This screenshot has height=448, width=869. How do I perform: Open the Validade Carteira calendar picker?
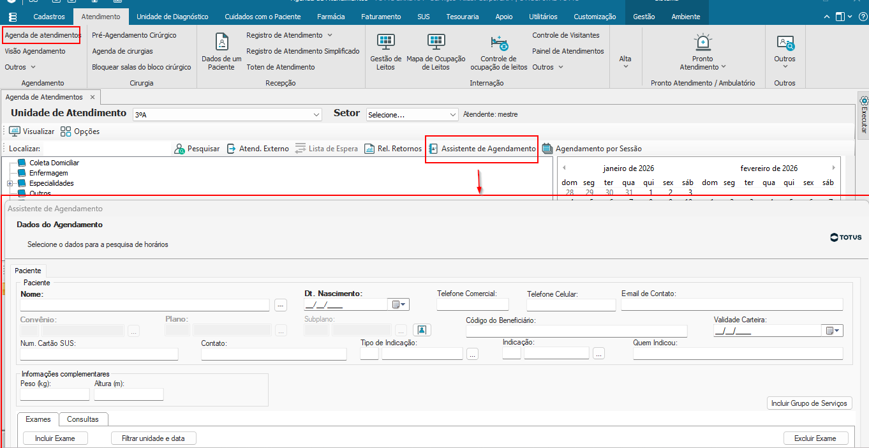(833, 331)
